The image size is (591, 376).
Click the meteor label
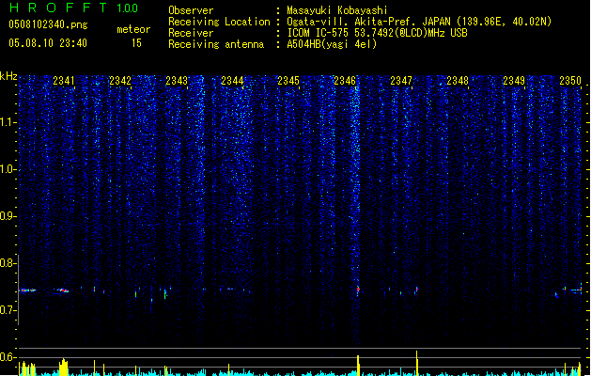click(133, 29)
